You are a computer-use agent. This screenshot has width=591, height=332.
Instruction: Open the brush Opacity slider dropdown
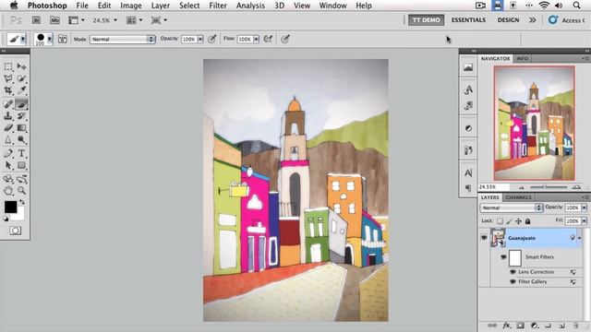(200, 39)
